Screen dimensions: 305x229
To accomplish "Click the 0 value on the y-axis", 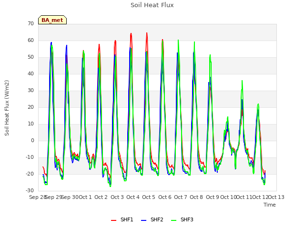I will (x=32, y=141).
